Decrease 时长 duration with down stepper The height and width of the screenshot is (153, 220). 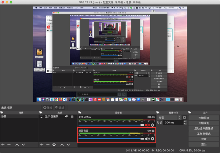tap(185, 124)
